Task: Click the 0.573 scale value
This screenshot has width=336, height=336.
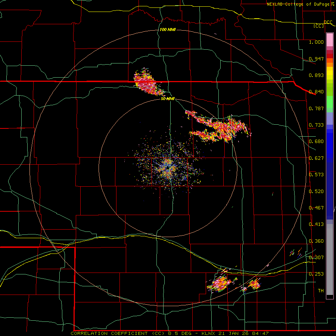Action: (x=316, y=175)
